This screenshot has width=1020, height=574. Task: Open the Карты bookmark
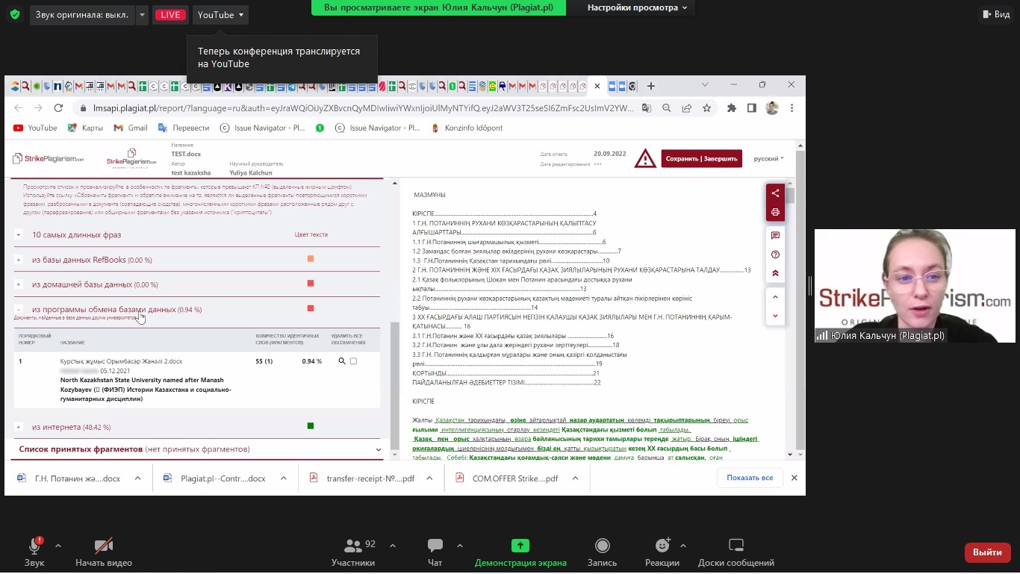click(x=85, y=128)
